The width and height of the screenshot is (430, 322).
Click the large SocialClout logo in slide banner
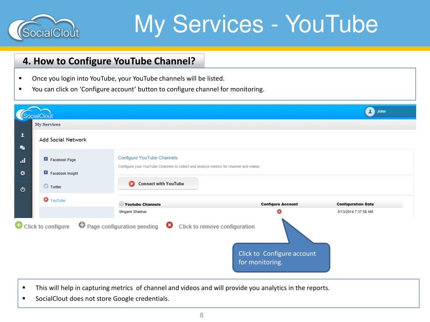44,27
